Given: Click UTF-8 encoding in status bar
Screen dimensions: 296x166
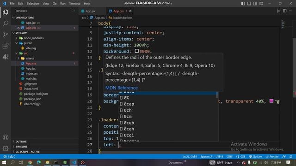Looking at the screenshot, I should click(219, 157).
